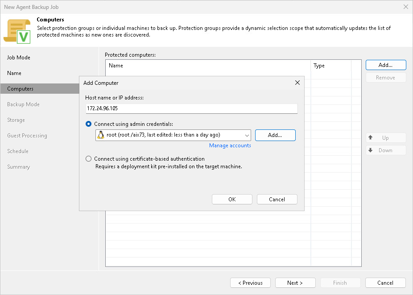This screenshot has width=413, height=295.
Task: Click the Name column header
Action: click(x=208, y=66)
